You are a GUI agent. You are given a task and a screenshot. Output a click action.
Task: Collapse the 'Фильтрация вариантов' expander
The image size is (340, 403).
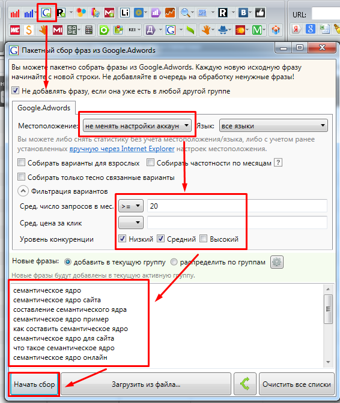tap(23, 191)
